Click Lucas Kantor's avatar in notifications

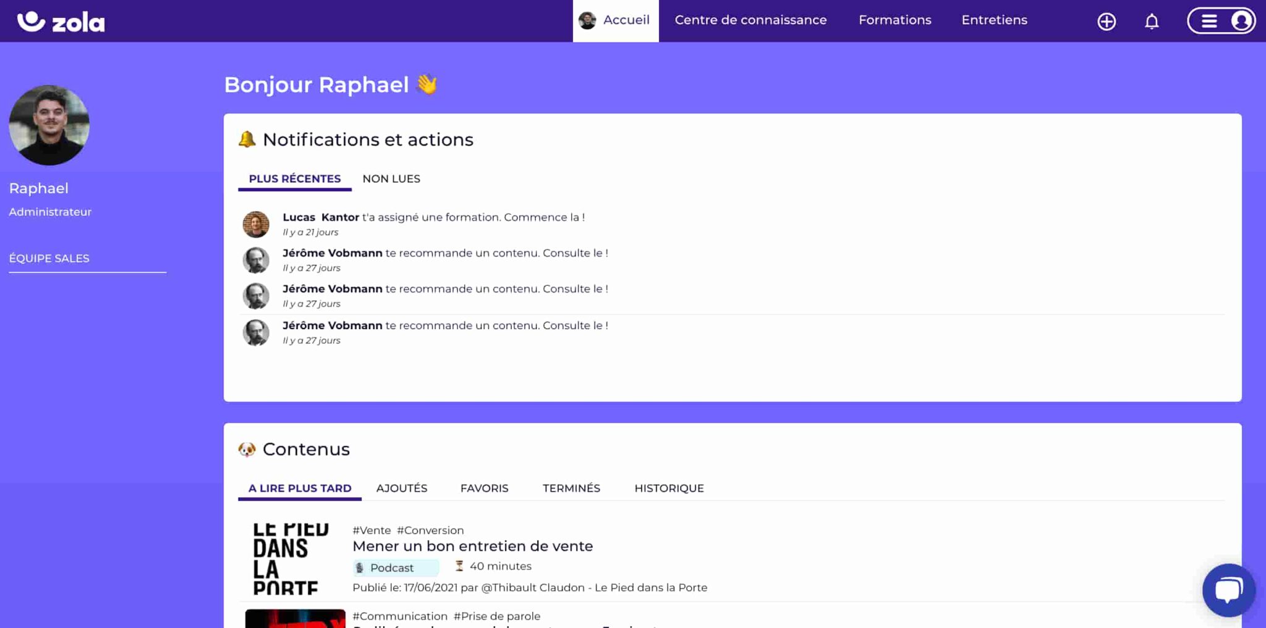coord(256,224)
